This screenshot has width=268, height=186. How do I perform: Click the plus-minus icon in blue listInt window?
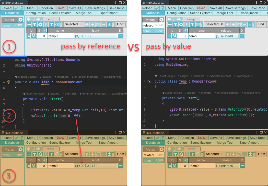109,24
